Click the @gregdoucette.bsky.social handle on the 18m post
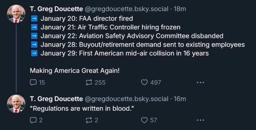The height and width of the screenshot is (130, 256). tap(126, 9)
